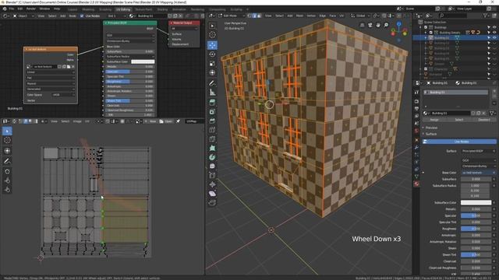Toggle Buildings collection exclude checkbox
The height and width of the screenshot is (280, 499).
pos(426,27)
